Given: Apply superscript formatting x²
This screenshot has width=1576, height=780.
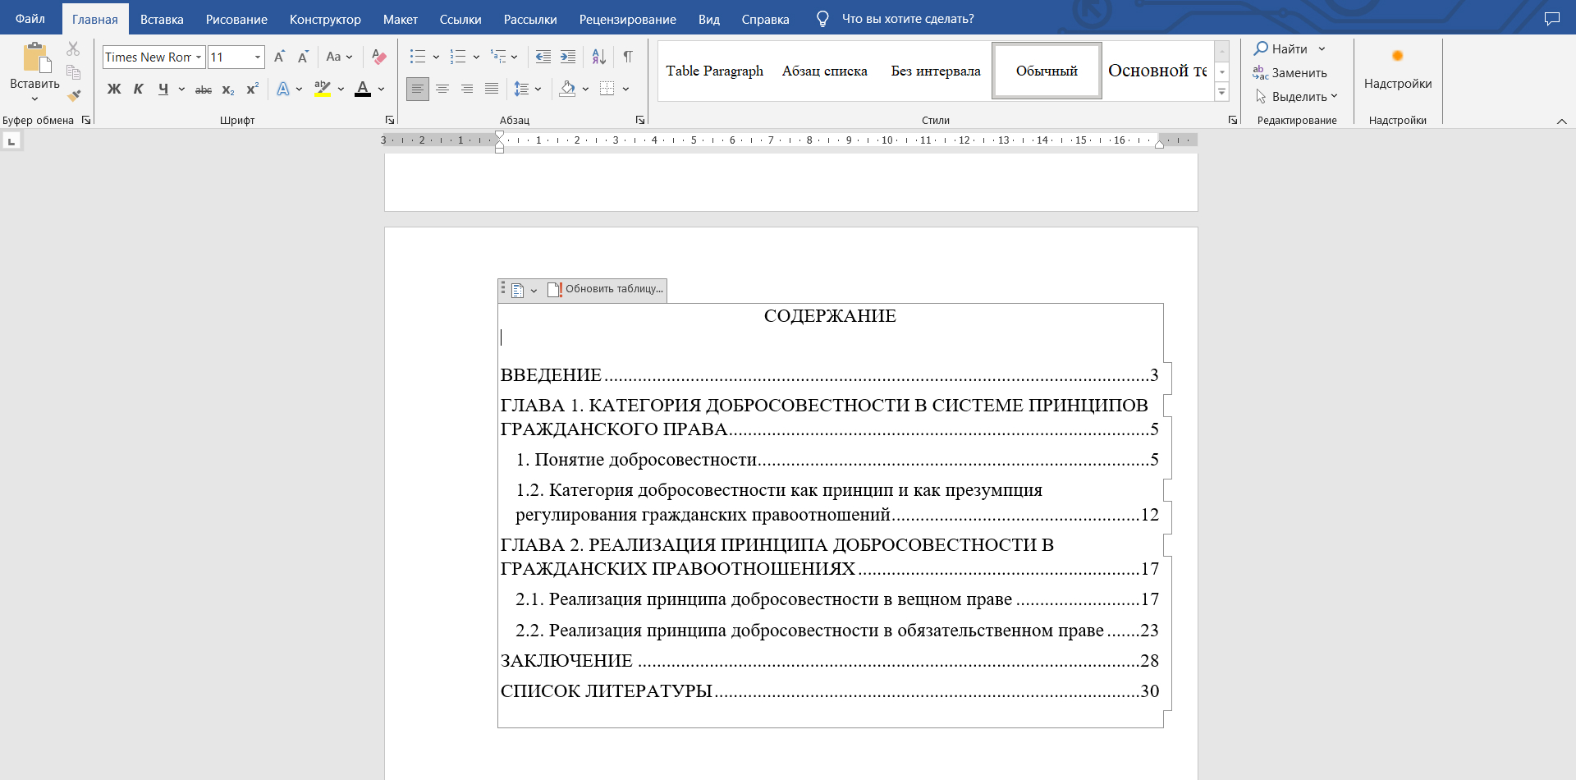Looking at the screenshot, I should [x=252, y=89].
